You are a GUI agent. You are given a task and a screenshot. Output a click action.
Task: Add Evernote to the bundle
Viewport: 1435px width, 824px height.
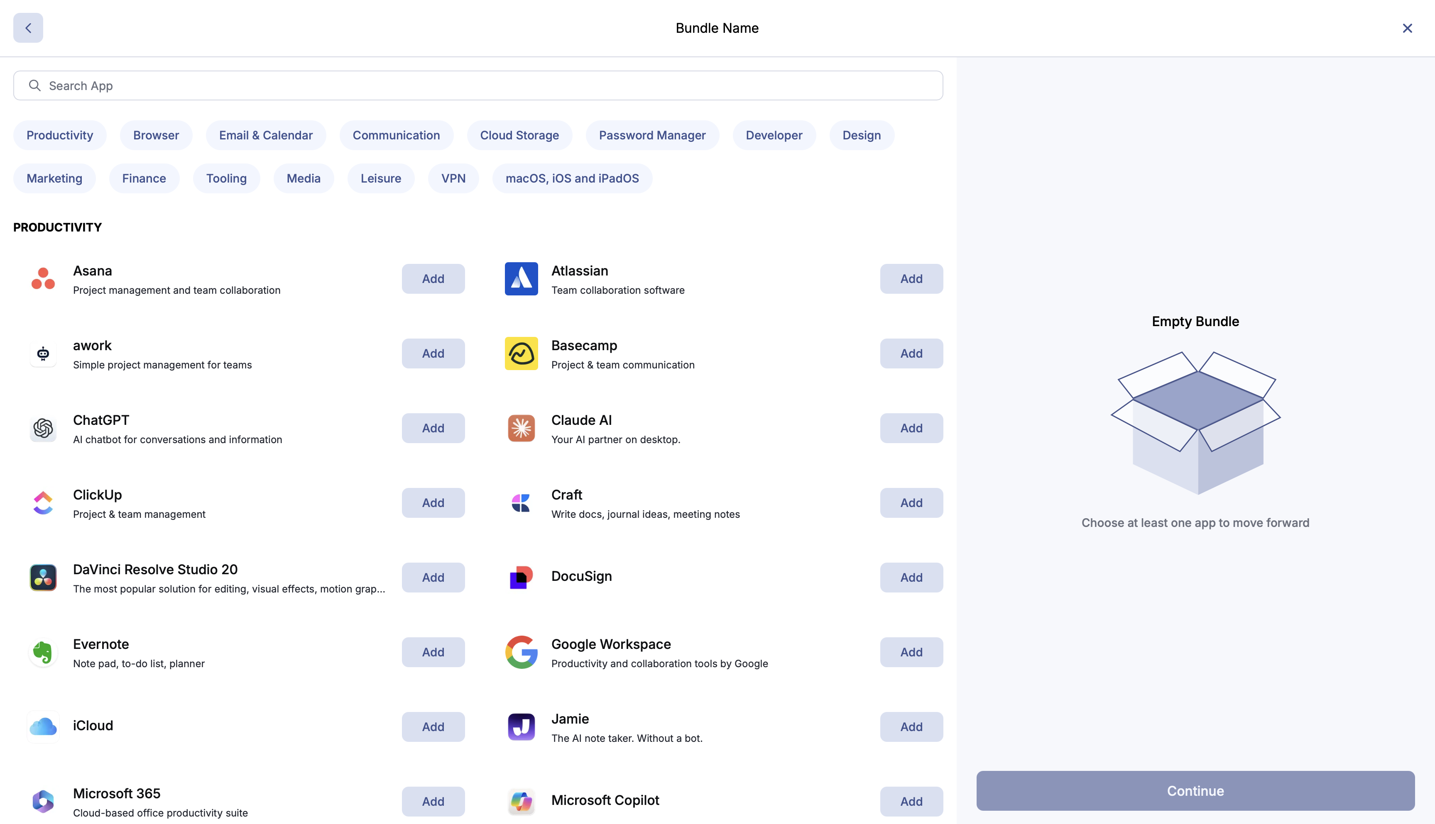[x=433, y=652]
